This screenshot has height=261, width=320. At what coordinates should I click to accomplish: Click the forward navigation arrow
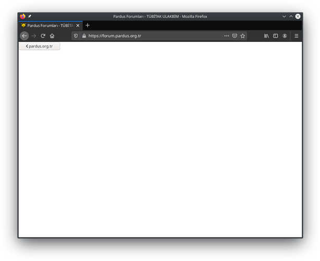[x=34, y=36]
